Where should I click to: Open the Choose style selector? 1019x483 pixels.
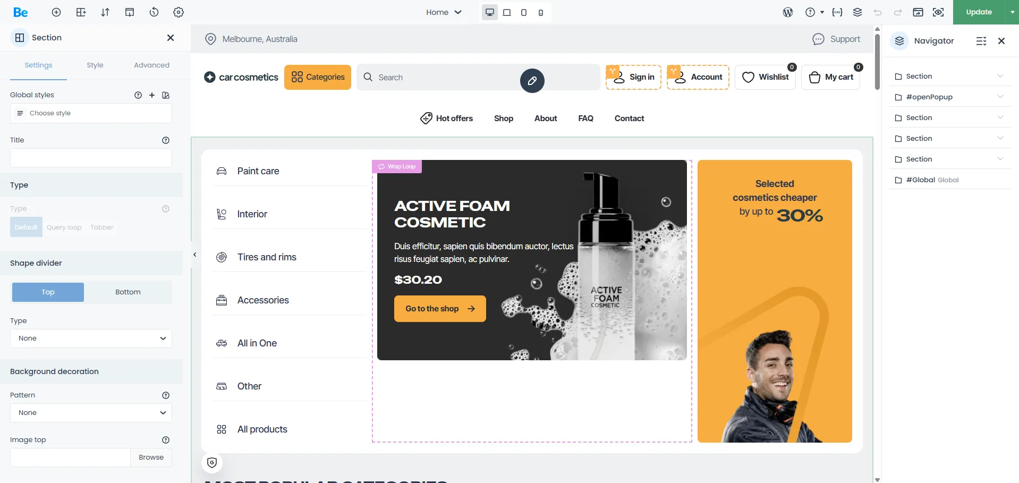[91, 113]
